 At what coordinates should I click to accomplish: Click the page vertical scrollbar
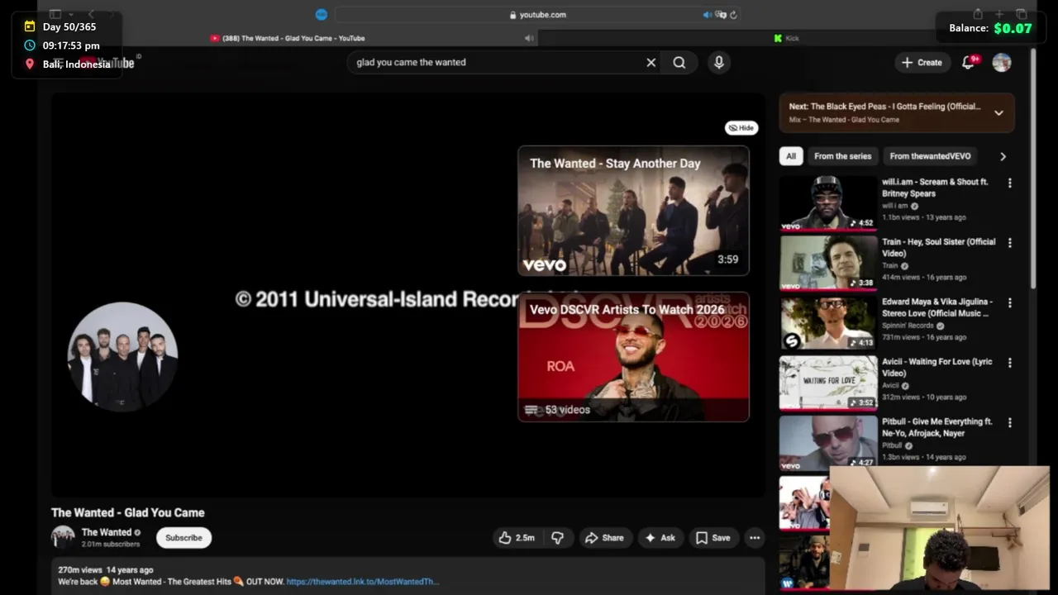tap(1032, 169)
